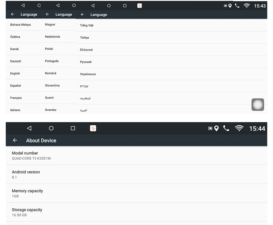Tap location pin next to 15:44 clock
The height and width of the screenshot is (225, 273).
216,128
